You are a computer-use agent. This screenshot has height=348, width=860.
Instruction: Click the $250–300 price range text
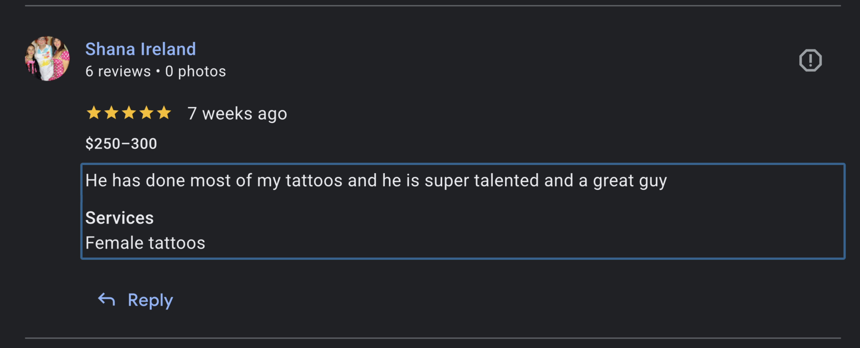(x=121, y=144)
